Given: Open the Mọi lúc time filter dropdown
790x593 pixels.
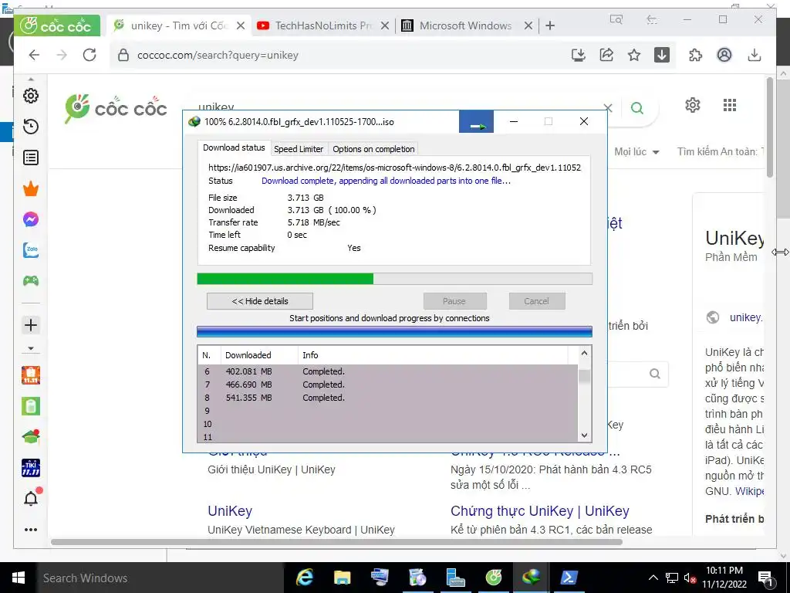Looking at the screenshot, I should (636, 151).
